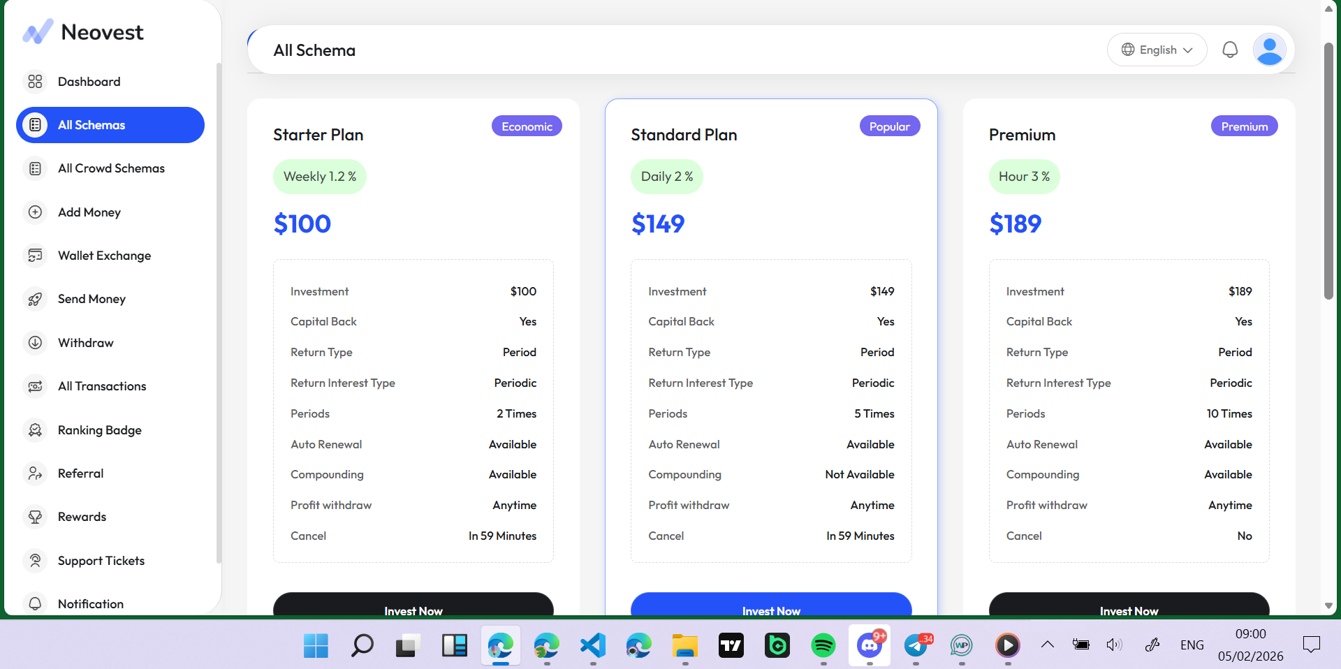
Task: Click 'Not Available' Compounding value
Action: [x=860, y=475]
